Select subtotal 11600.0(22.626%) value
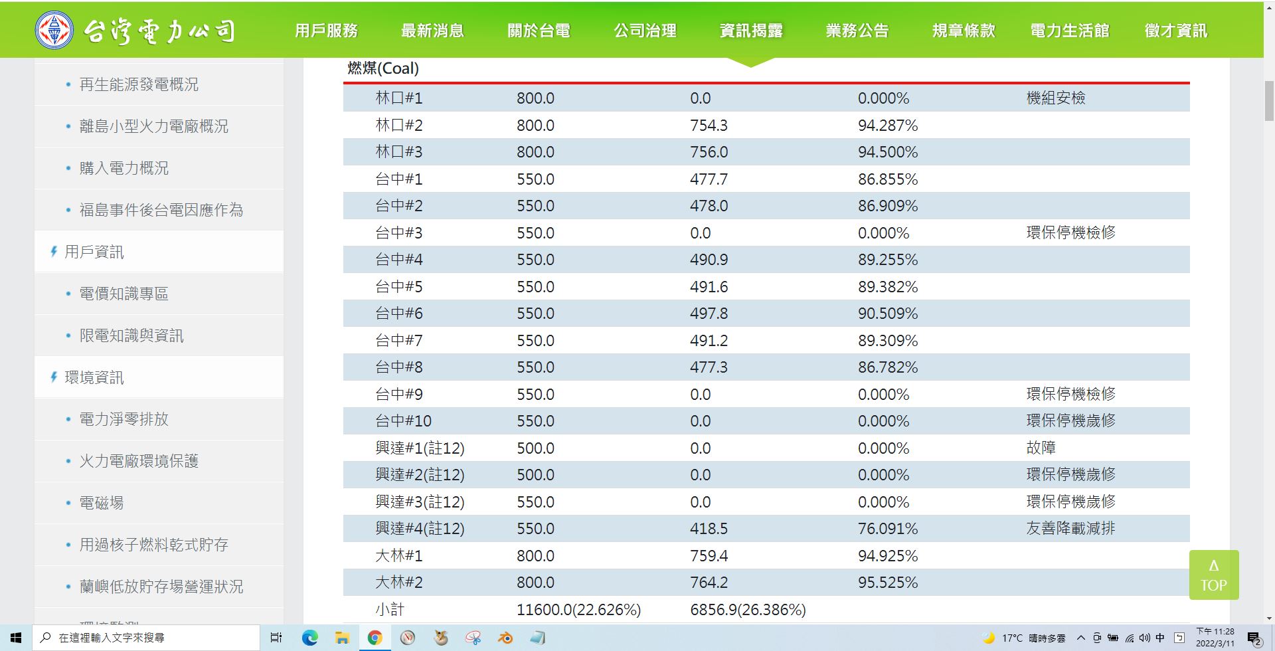1275x651 pixels. [578, 610]
